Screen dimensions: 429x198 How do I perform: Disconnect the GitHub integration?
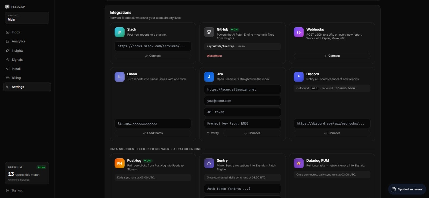pos(214,56)
